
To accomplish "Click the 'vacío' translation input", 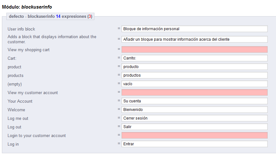I will (x=194, y=84).
